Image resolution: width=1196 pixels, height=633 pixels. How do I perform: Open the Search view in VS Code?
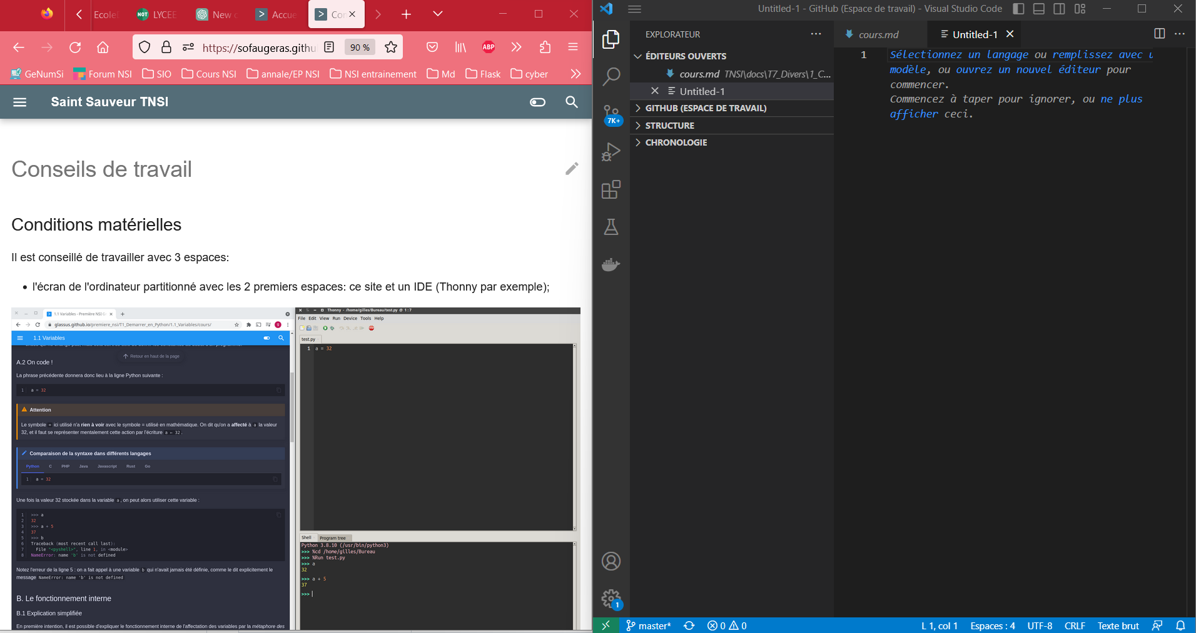[611, 77]
